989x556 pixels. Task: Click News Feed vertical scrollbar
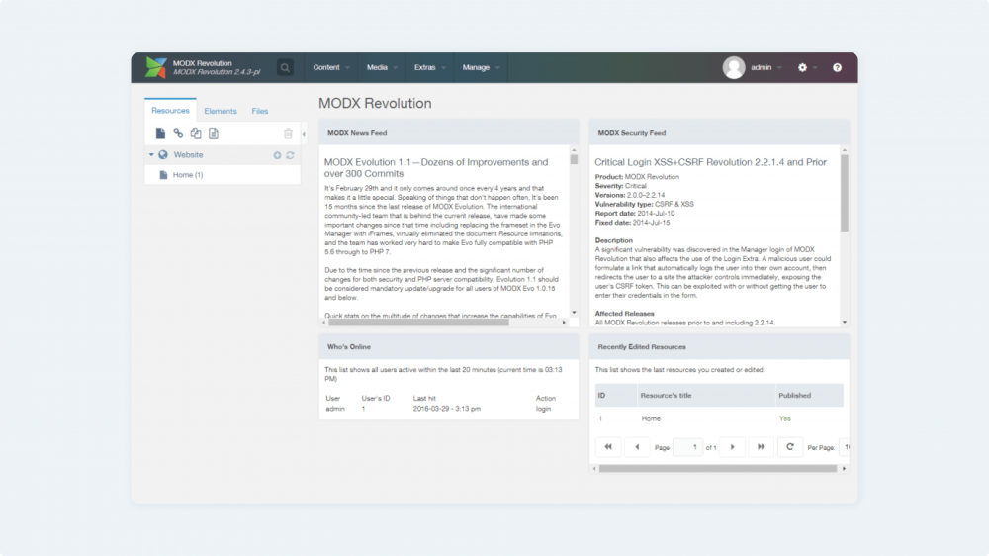pyautogui.click(x=574, y=159)
